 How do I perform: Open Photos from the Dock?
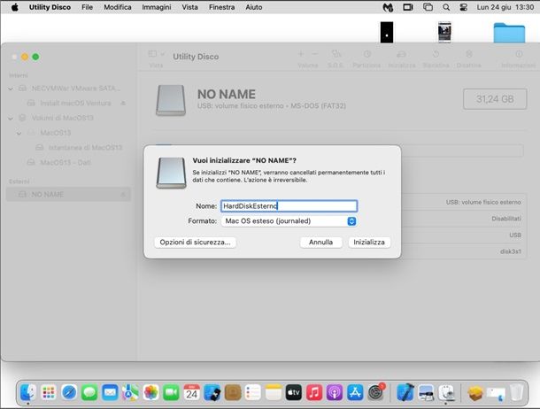(150, 392)
